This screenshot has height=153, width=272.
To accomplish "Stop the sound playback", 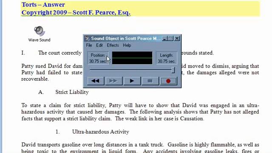I will pos(150,81).
